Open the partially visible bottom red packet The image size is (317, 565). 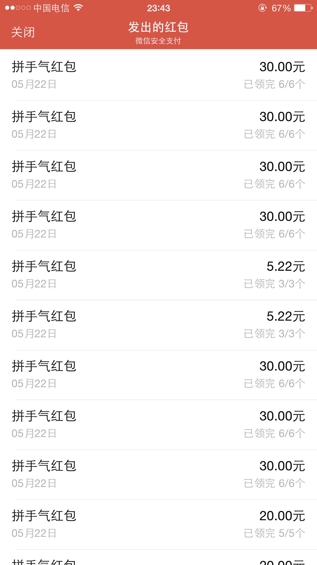tap(158, 560)
